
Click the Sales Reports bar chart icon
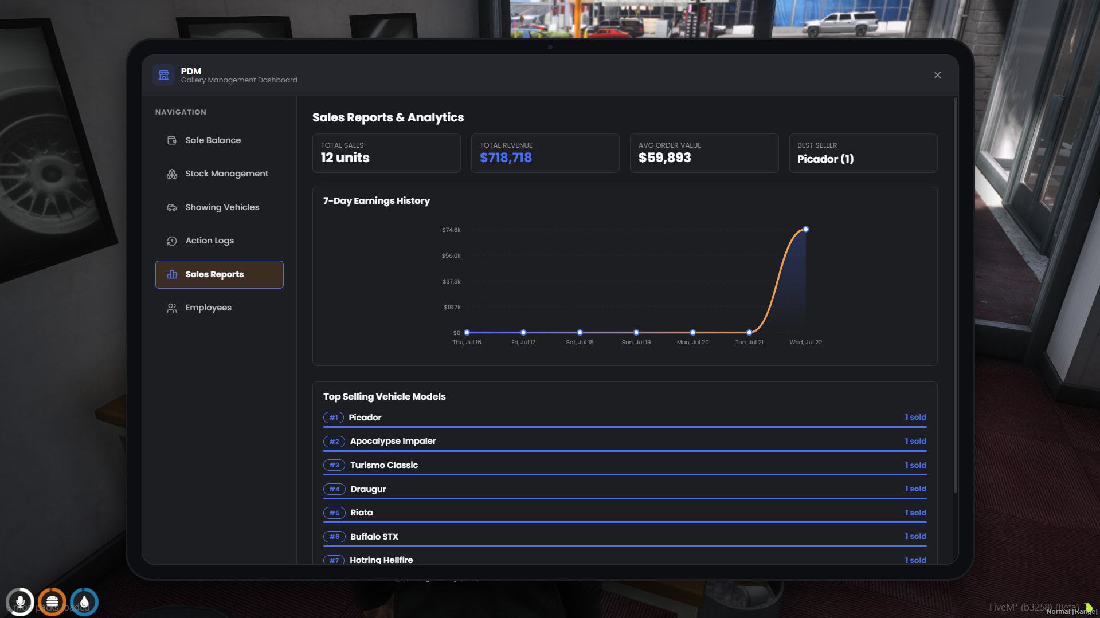pos(171,274)
